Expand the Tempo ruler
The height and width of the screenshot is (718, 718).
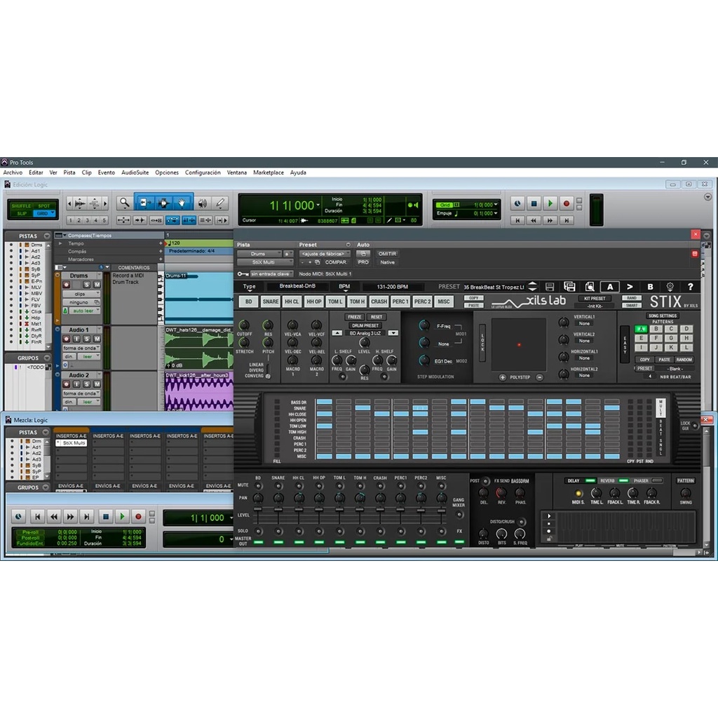tap(60, 243)
